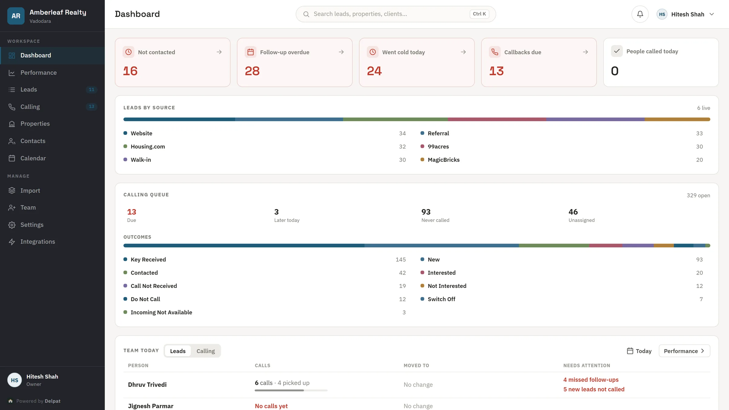The image size is (729, 410).
Task: Open Callbacks due card arrow
Action: point(585,52)
